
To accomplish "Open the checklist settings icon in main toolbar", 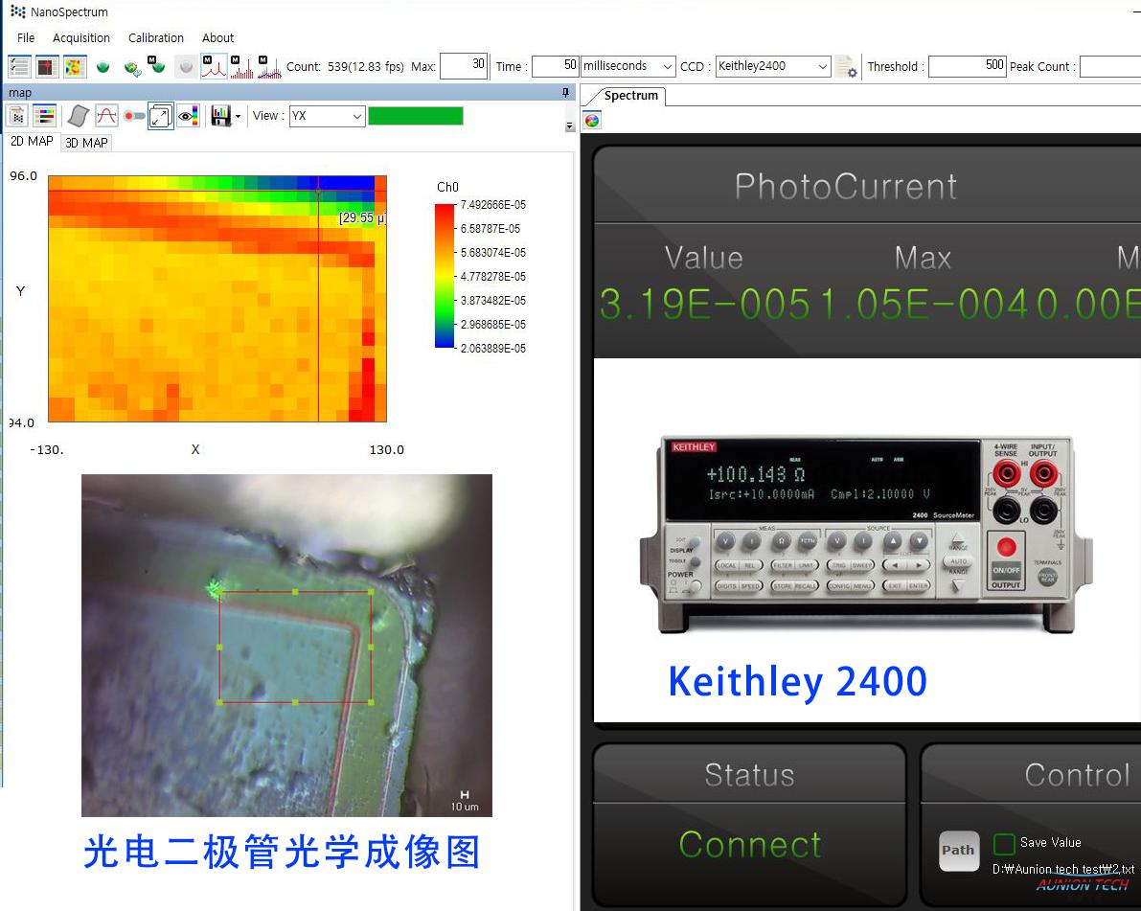I will 20,67.
